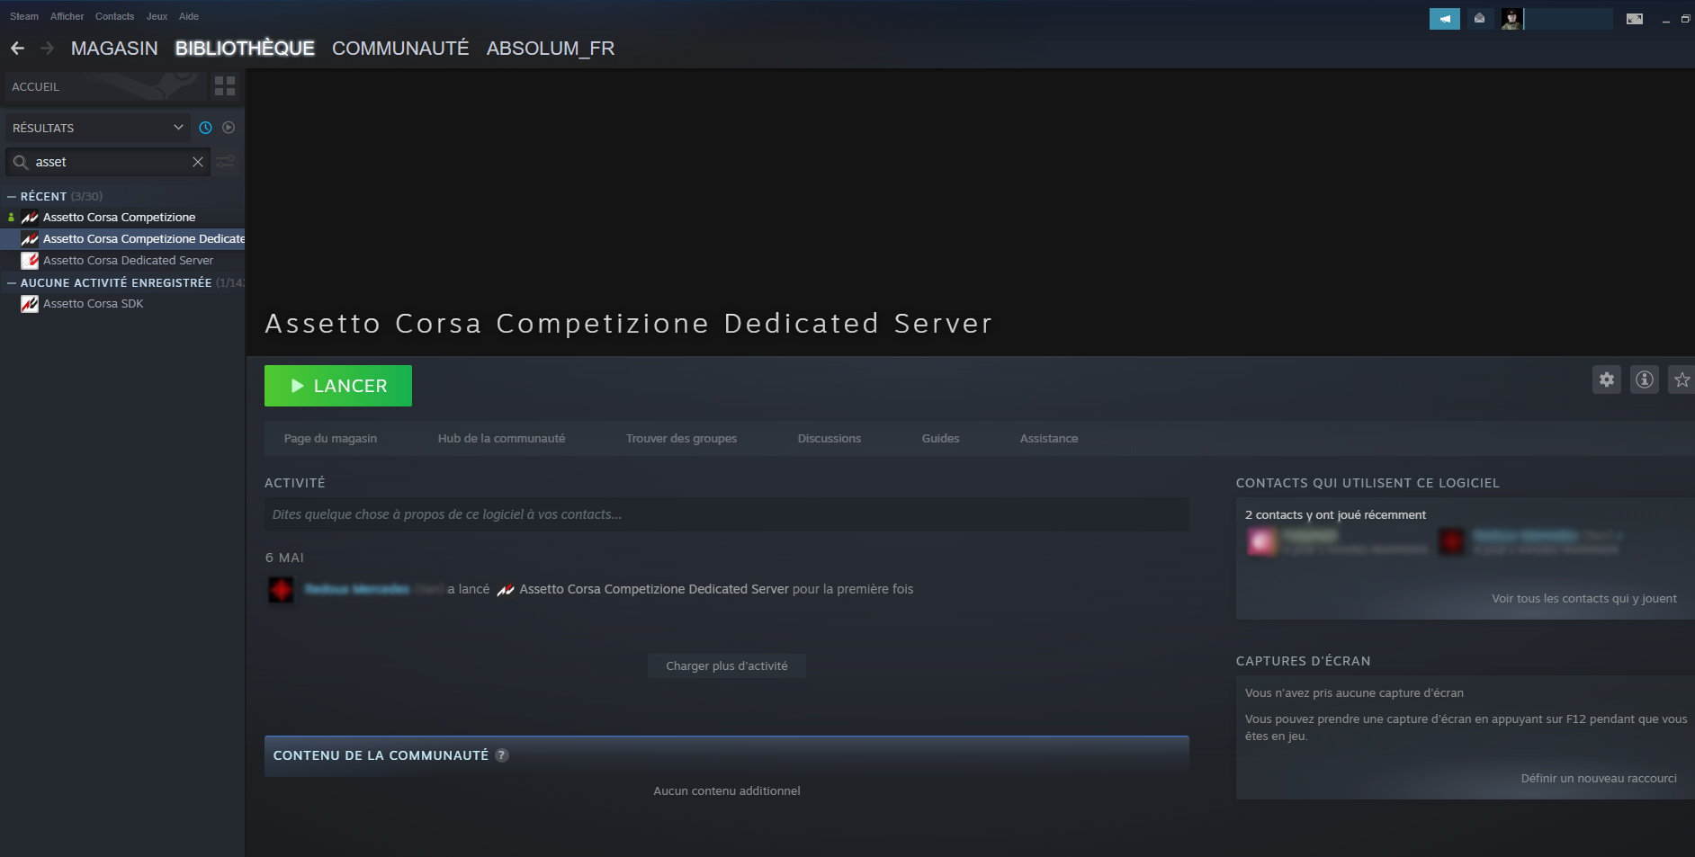Screen dimensions: 1695x857
Task: Click the '2 contacts y ont joué récemment' text
Action: [x=1335, y=515]
